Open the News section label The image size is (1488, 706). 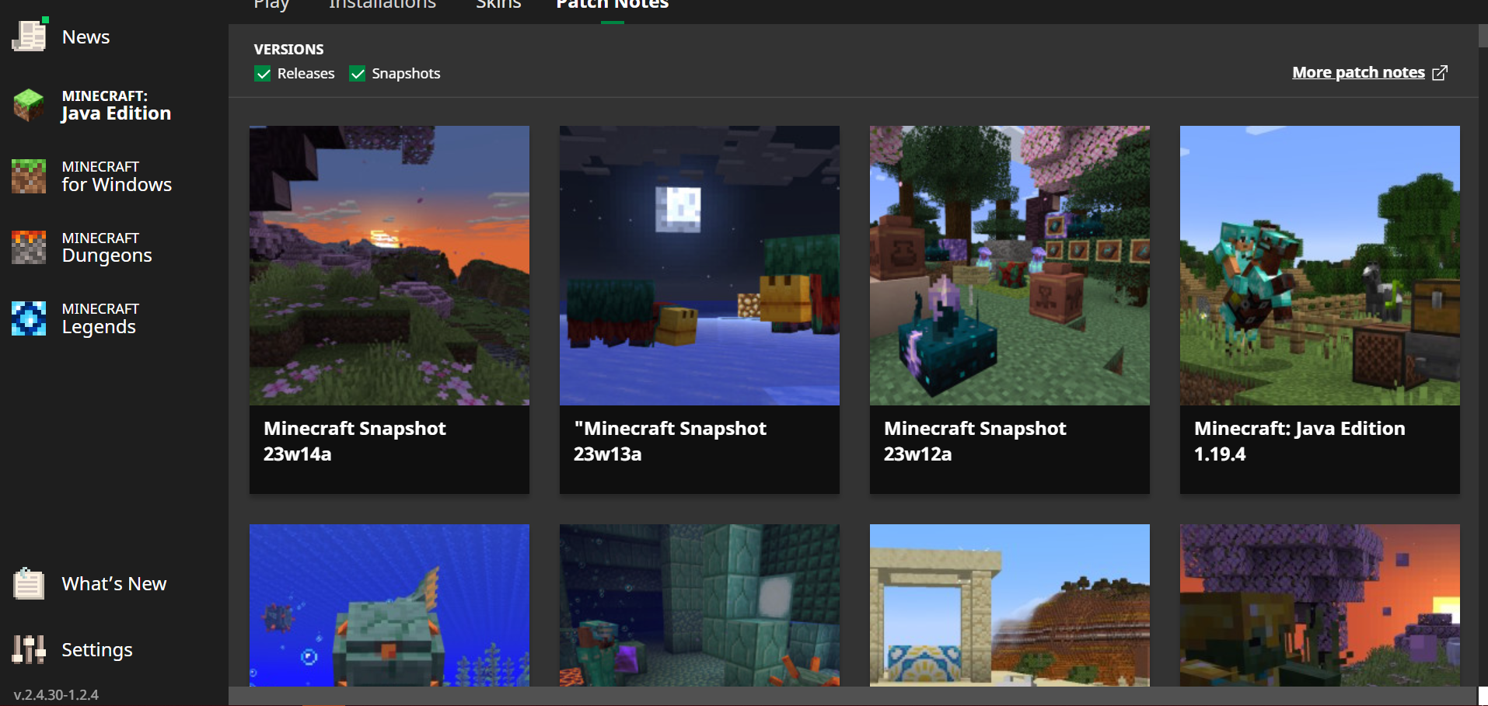click(x=86, y=37)
